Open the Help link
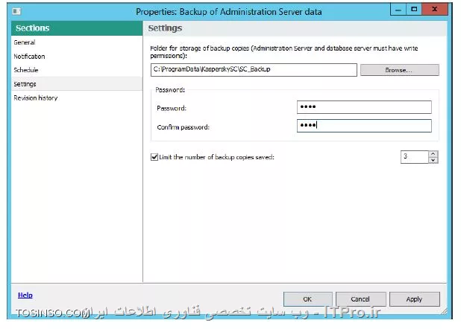Viewport: 461px width, 329px height. [x=25, y=295]
